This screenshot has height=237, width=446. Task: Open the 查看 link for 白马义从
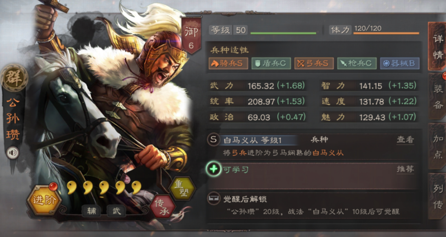point(405,139)
